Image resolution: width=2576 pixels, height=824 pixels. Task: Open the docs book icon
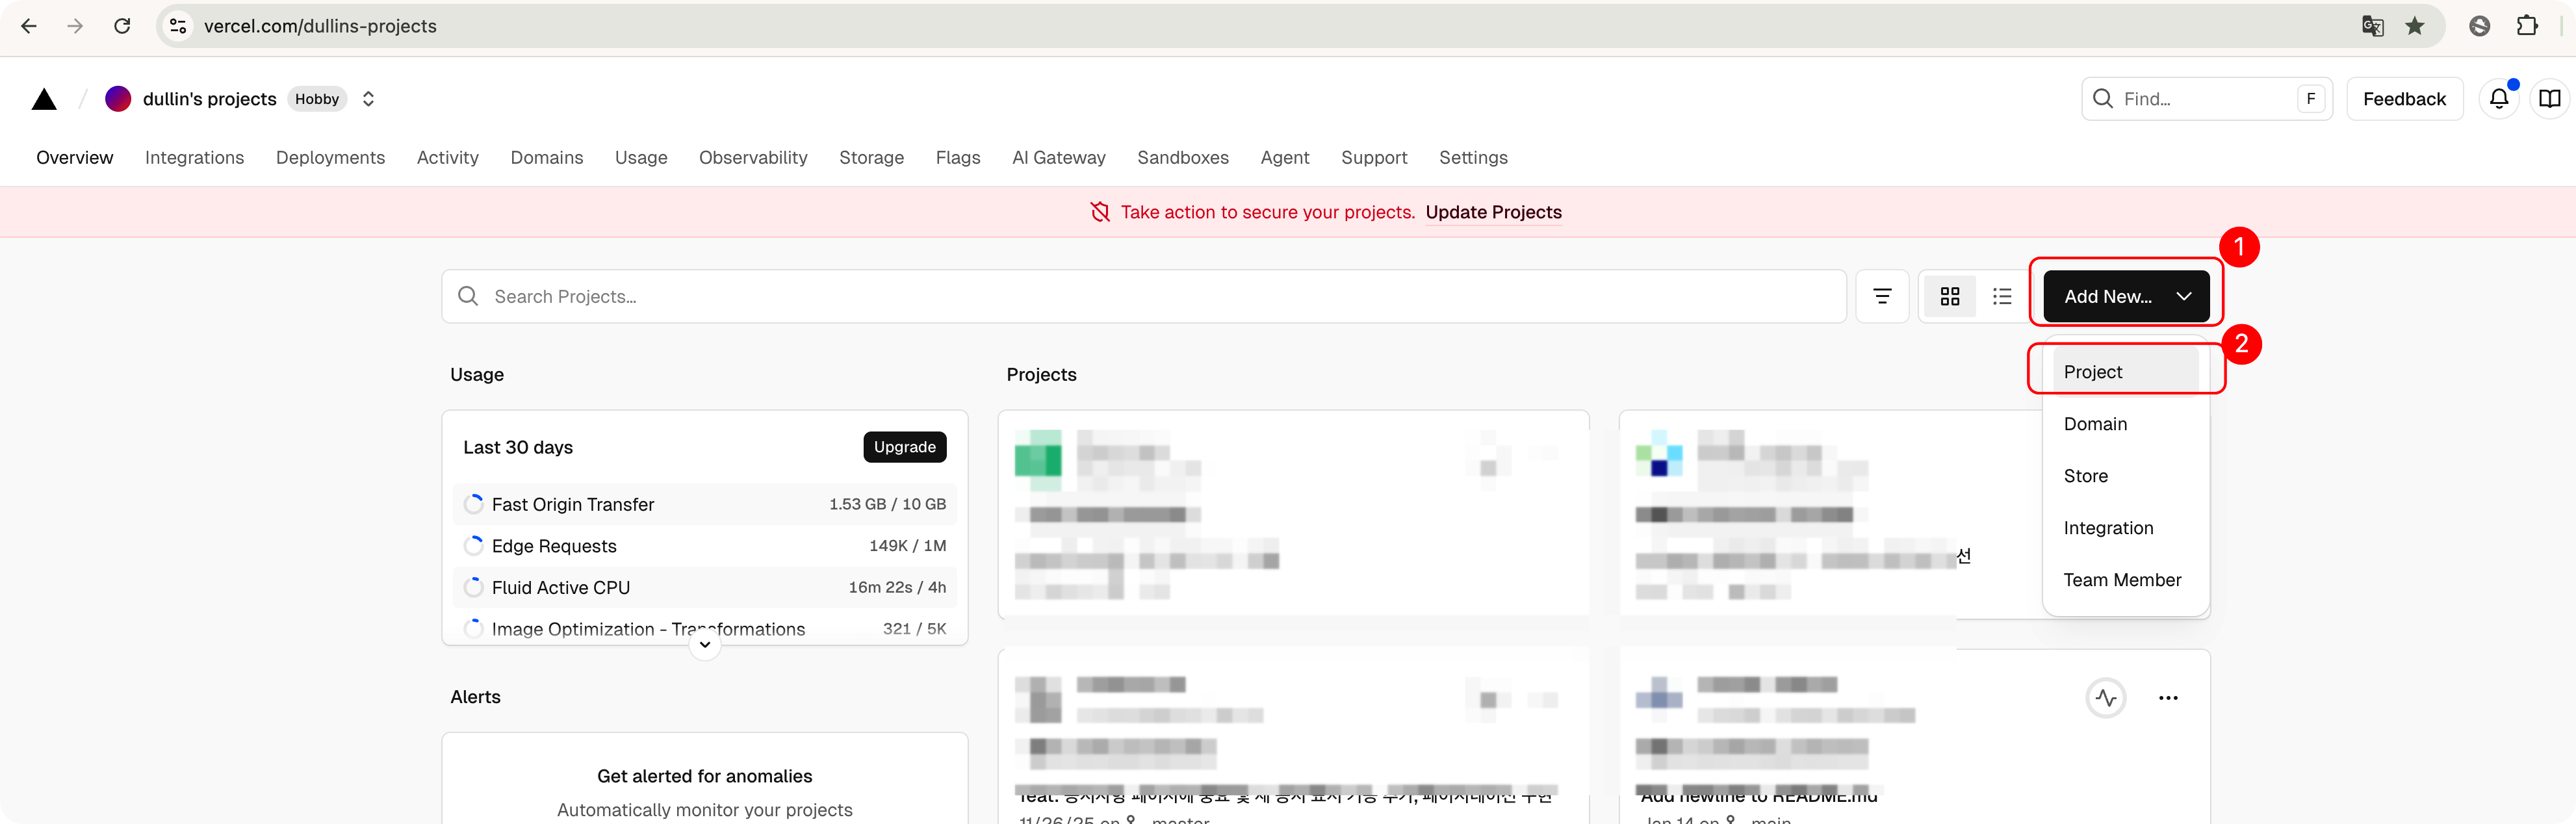coord(2549,99)
